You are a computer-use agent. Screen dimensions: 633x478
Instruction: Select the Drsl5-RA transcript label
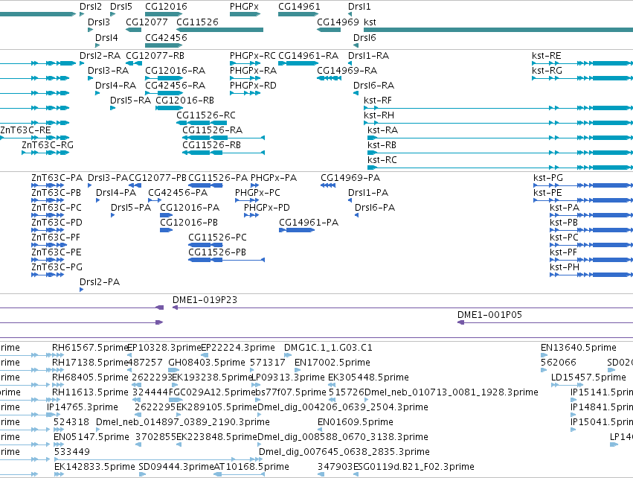pyautogui.click(x=130, y=101)
